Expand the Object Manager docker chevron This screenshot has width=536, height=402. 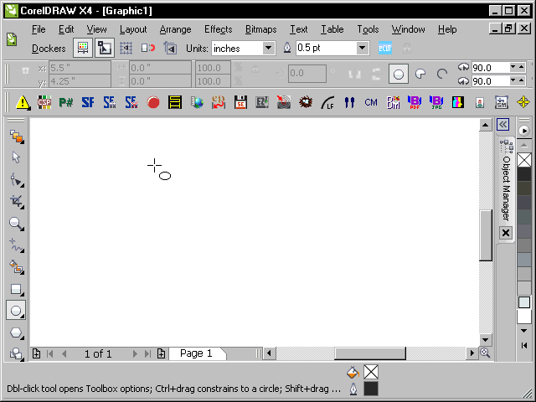point(503,124)
